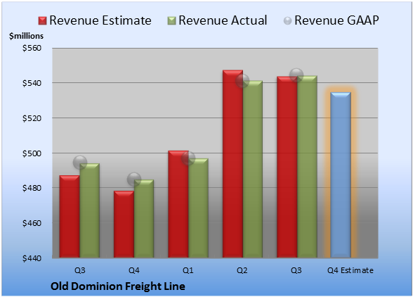Click the '$460' y-axis value
The height and width of the screenshot is (297, 413).
pos(32,223)
